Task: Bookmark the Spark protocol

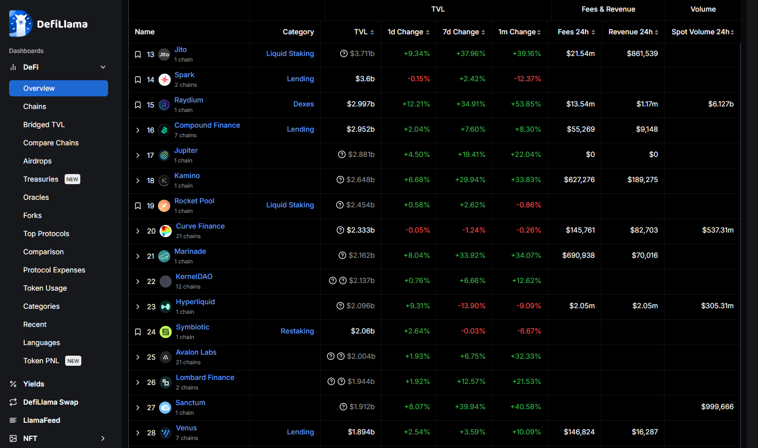Action: [x=138, y=80]
